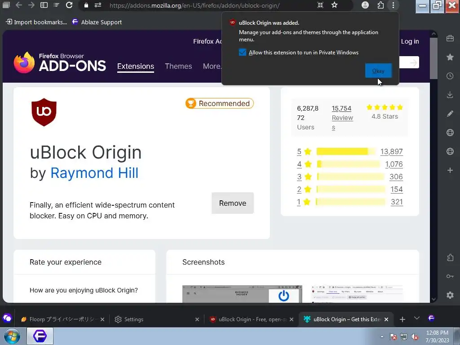This screenshot has width=460, height=345.
Task: Add a new sidebar panel with plus
Action: click(450, 170)
